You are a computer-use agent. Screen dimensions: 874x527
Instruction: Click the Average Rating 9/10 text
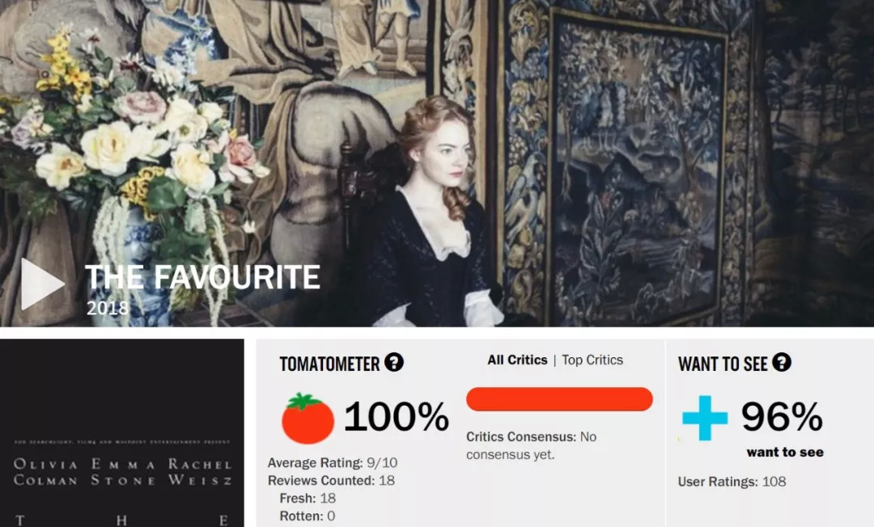click(333, 462)
